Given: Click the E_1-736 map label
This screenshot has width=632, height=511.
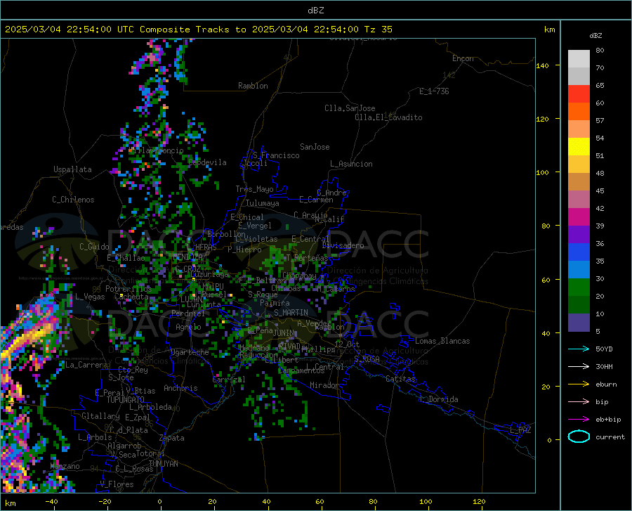Looking at the screenshot, I should 434,91.
